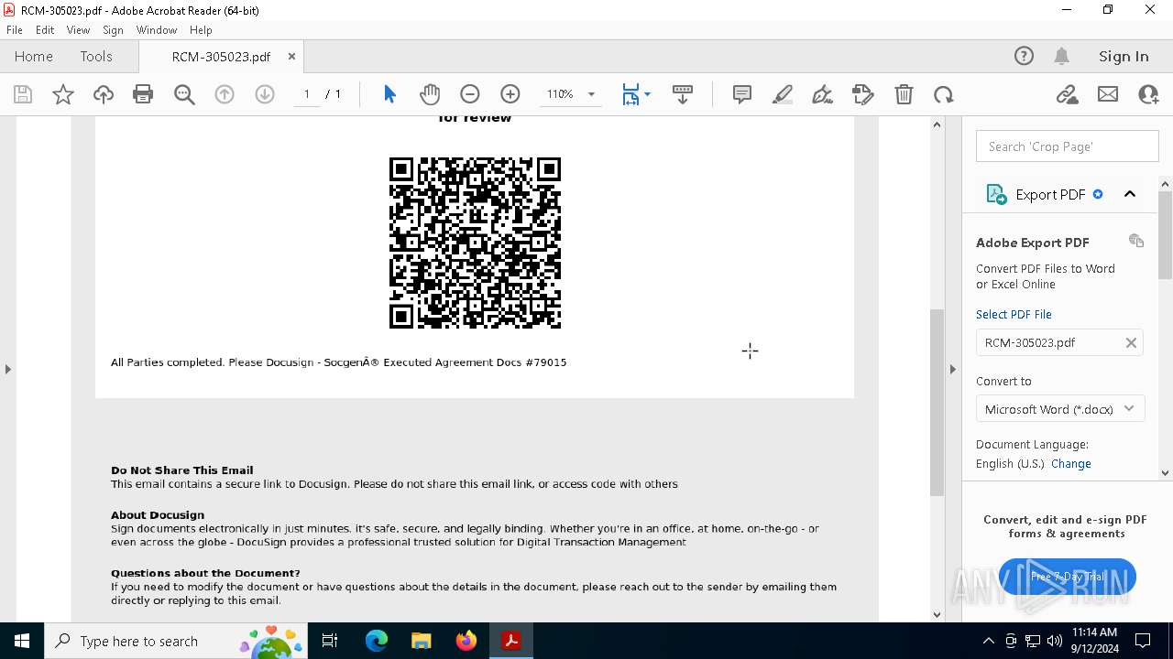The height and width of the screenshot is (659, 1173).
Task: Click copy icon beside Adobe Export PDF
Action: [x=1136, y=241]
